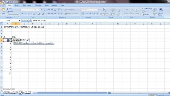The height and width of the screenshot is (96, 170).
Task: Open the font name dropdown
Action: coord(33,10)
